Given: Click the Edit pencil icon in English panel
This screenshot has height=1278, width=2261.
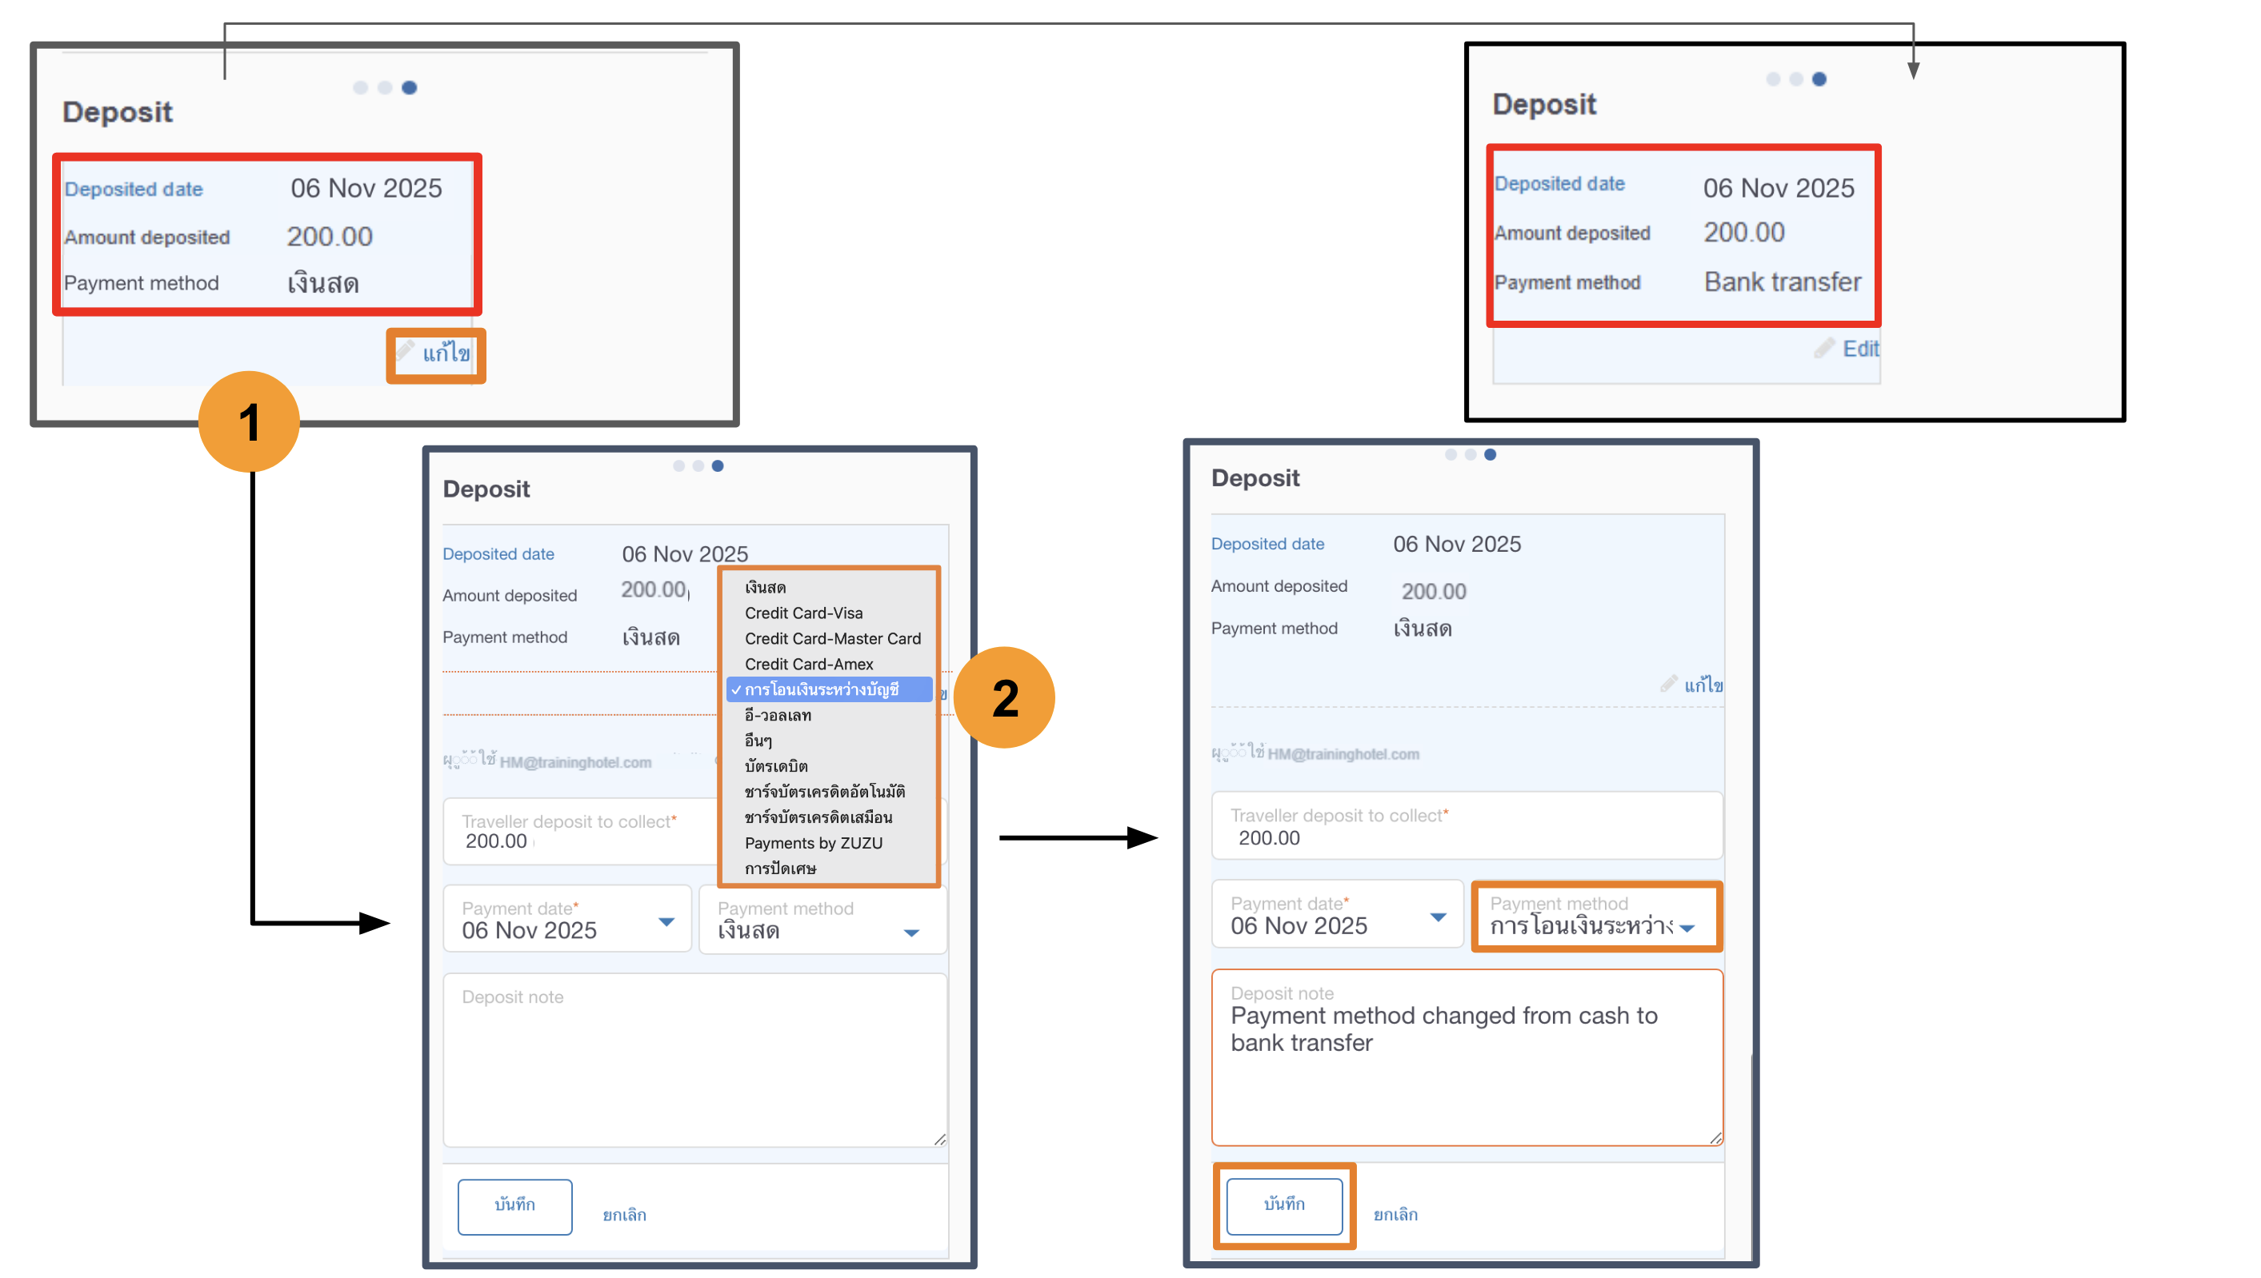Looking at the screenshot, I should coord(1823,349).
